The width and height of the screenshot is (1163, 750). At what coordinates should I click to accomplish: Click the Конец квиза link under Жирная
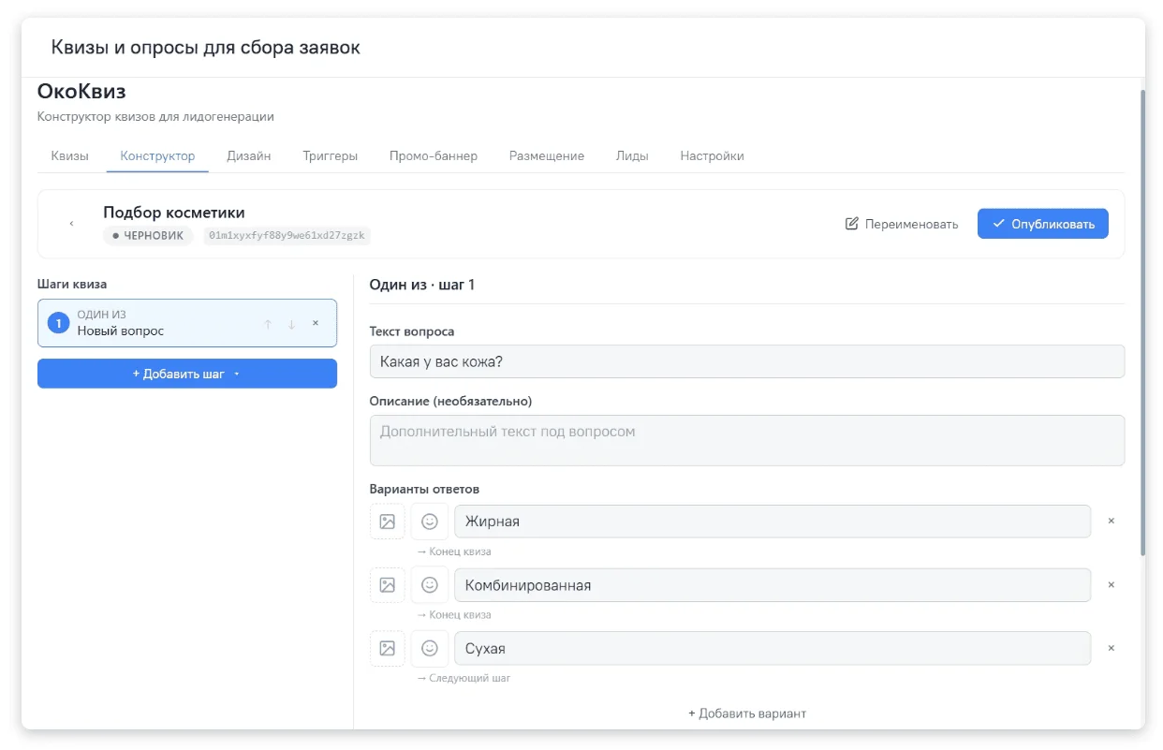(x=454, y=551)
